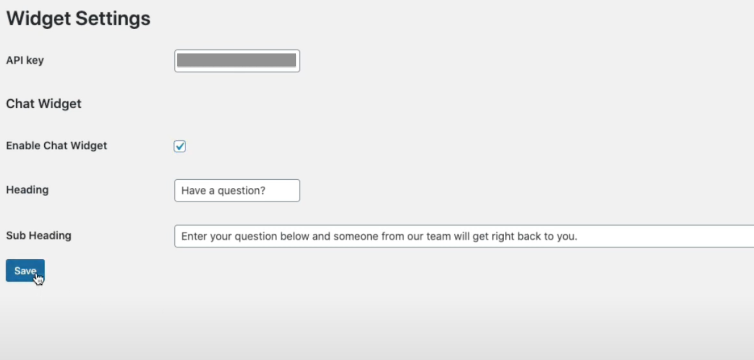Screen dimensions: 754x360
Task: Uncheck the Enable Chat Widget checkbox
Action: 180,146
